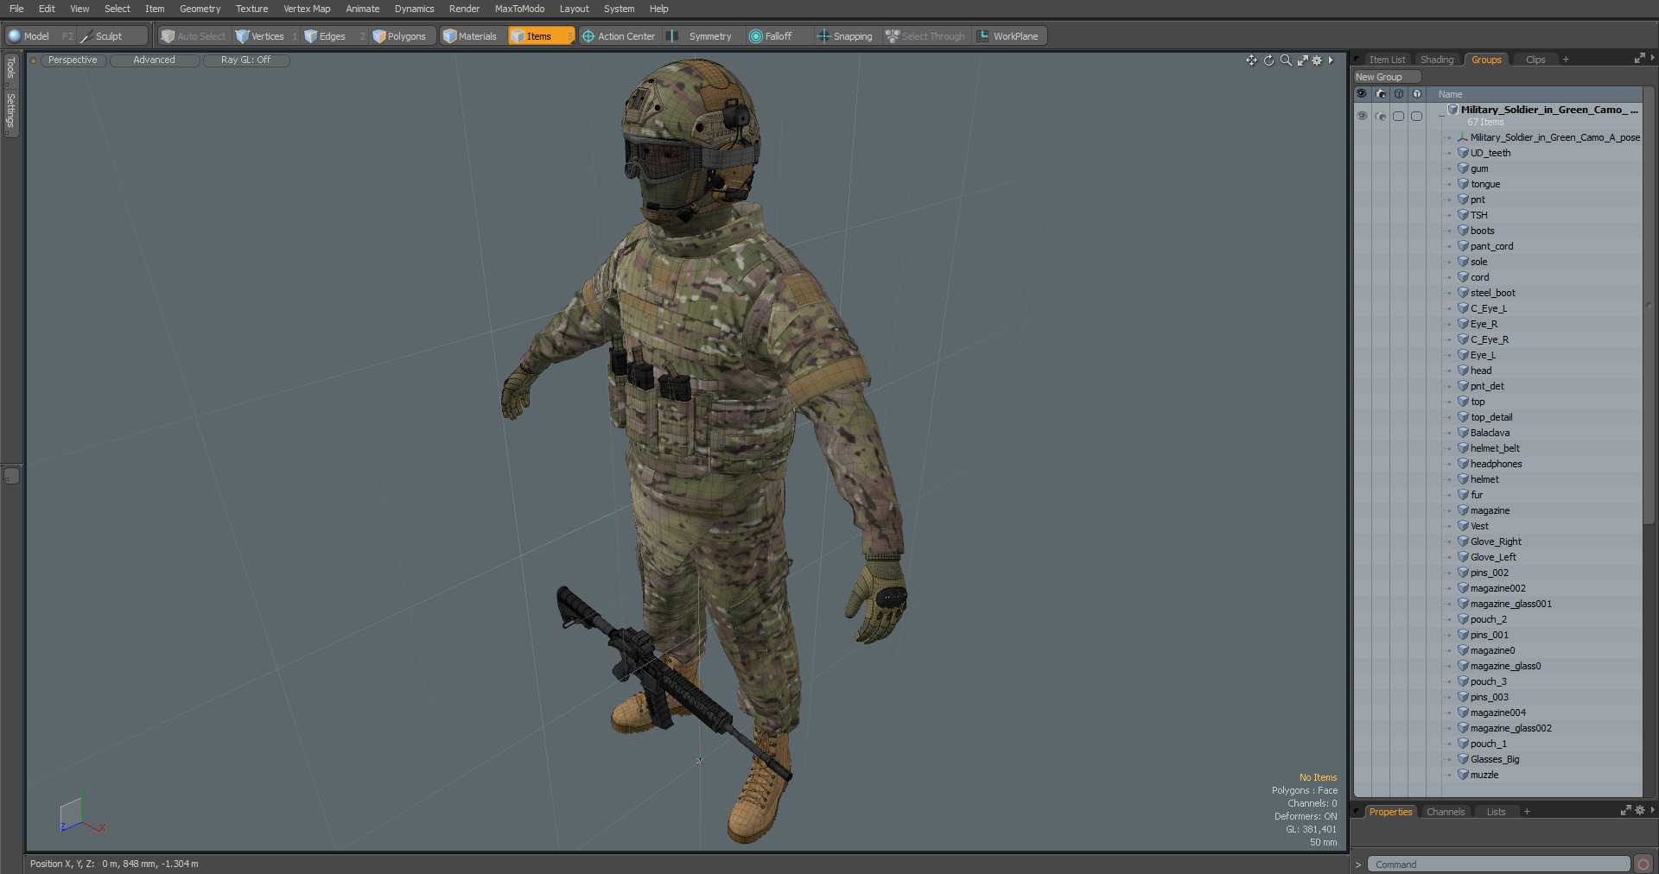
Task: Enable Auto Select mode
Action: (x=194, y=36)
